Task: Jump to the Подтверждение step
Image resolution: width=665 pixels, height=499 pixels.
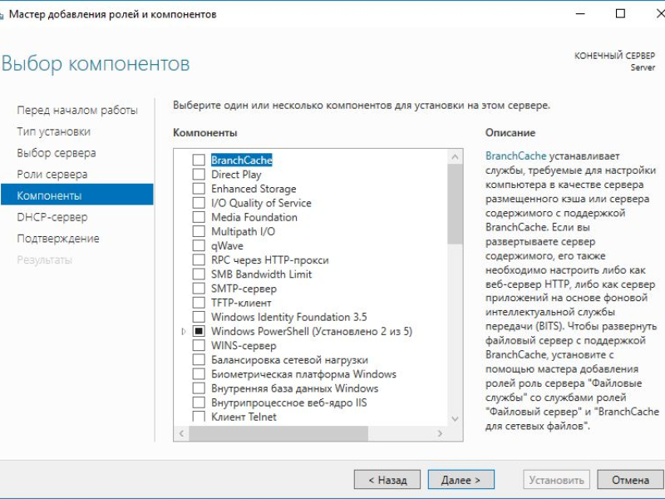Action: point(58,238)
